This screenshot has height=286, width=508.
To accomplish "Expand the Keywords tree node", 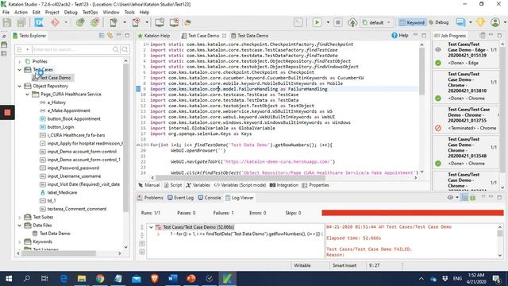I will tap(19, 242).
